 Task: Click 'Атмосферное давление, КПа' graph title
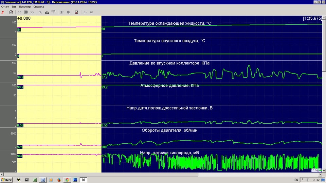click(169, 85)
